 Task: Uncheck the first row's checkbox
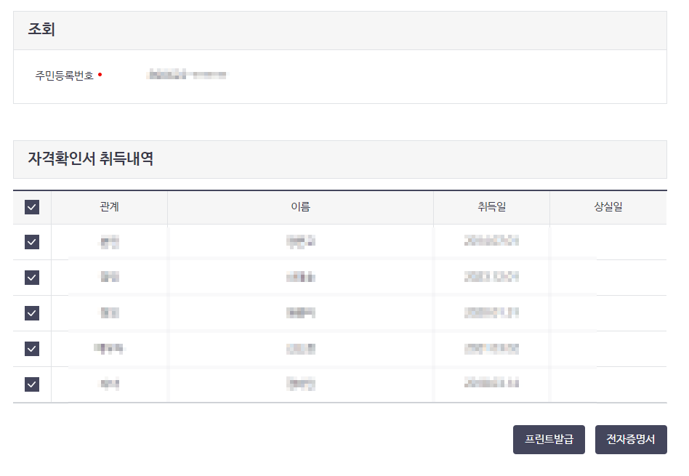tap(31, 242)
